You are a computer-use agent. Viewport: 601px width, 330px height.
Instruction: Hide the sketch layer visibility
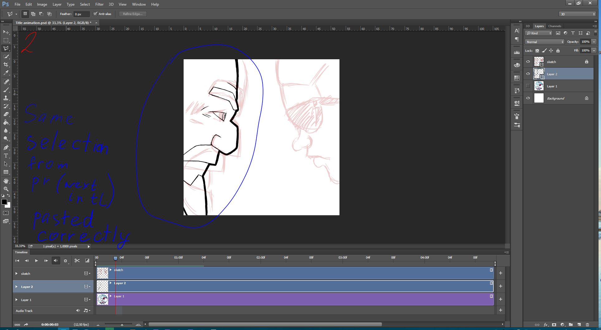pyautogui.click(x=528, y=61)
